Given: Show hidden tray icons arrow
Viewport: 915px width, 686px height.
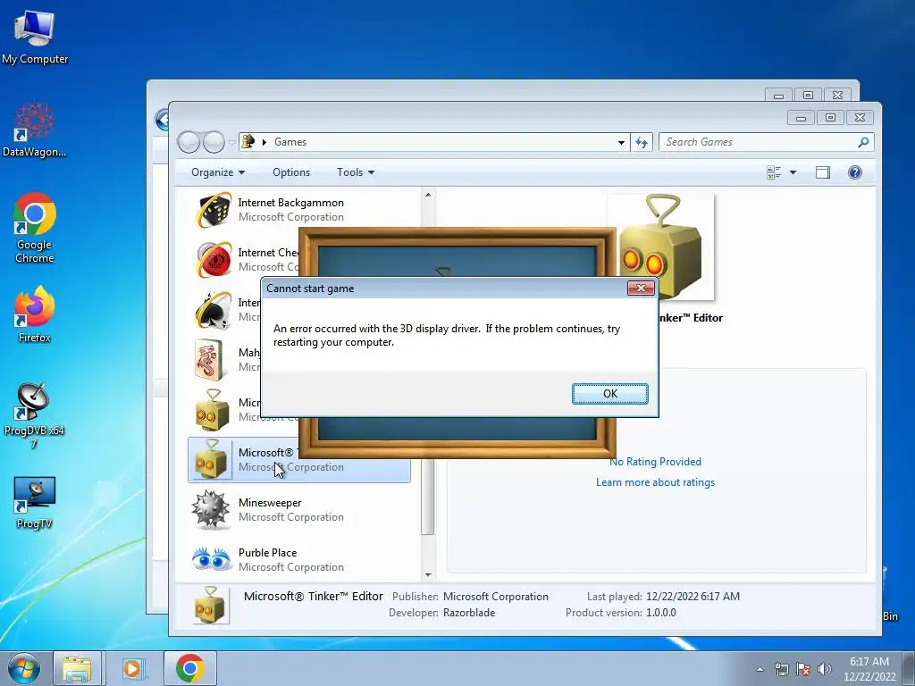Looking at the screenshot, I should point(760,669).
